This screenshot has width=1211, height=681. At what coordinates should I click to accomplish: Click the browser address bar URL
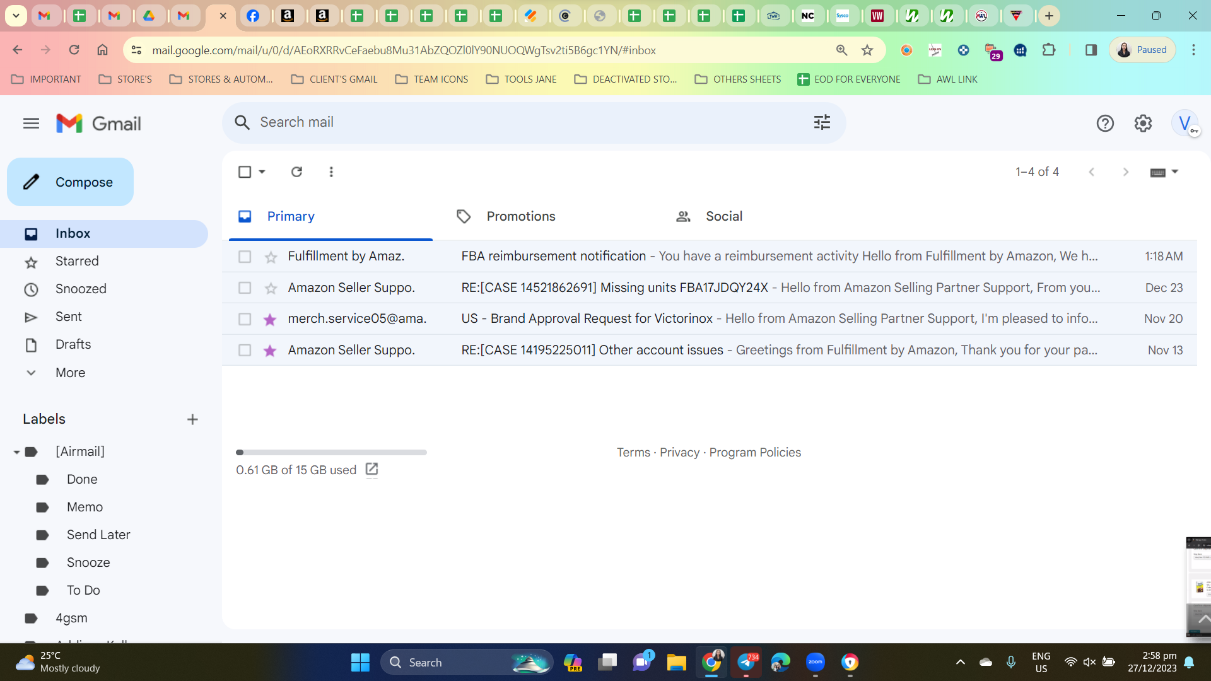404,50
